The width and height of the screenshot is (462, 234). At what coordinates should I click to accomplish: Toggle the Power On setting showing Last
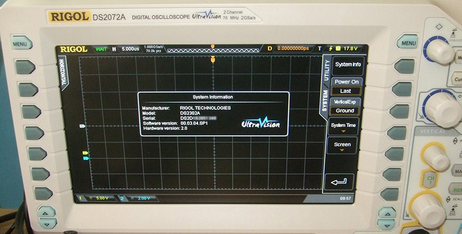point(346,87)
